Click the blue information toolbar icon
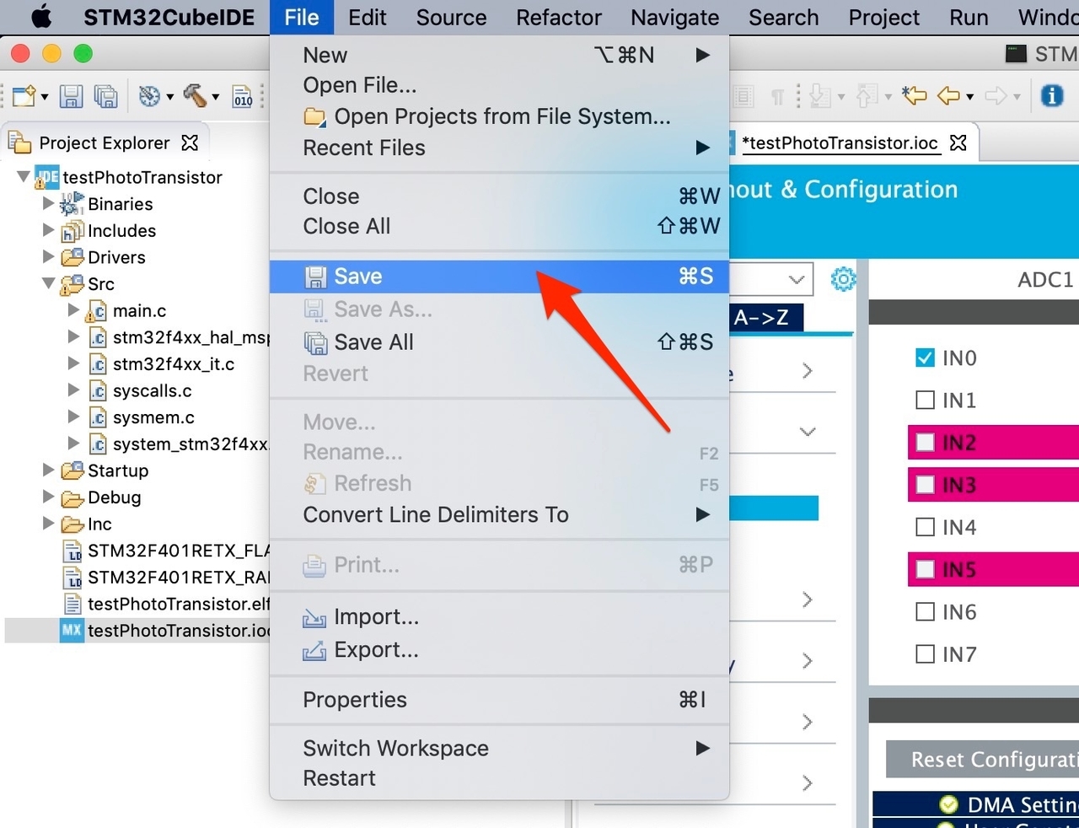Screen dimensions: 1079x828 coord(1052,95)
